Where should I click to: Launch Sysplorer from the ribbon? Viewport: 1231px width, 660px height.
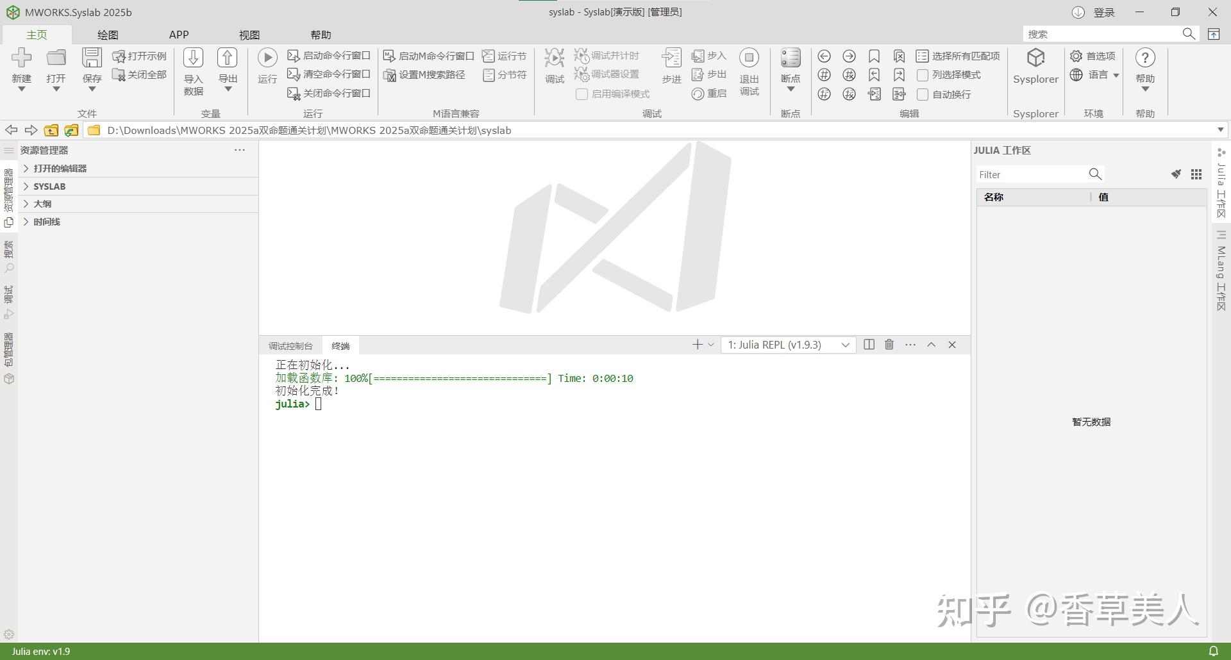[x=1035, y=66]
